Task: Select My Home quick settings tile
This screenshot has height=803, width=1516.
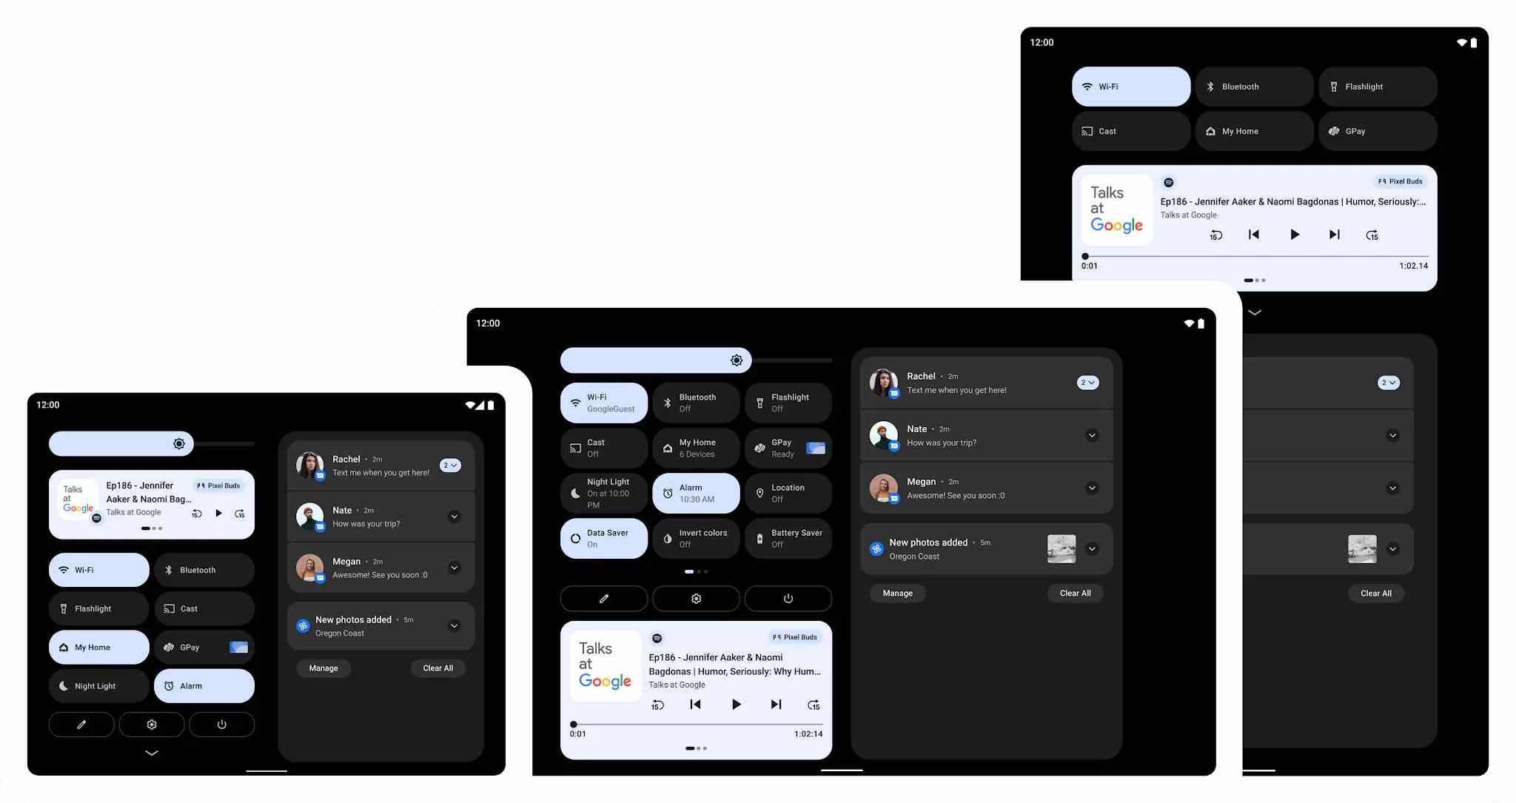Action: coord(98,647)
